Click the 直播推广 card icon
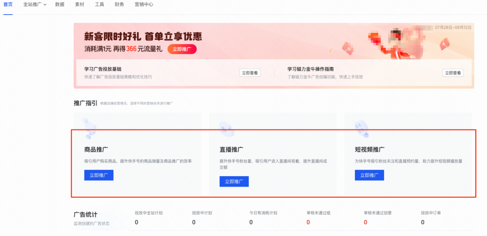The image size is (487, 236). (x=226, y=129)
